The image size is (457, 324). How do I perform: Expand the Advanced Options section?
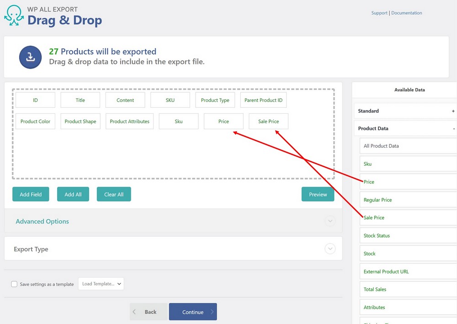coord(330,221)
